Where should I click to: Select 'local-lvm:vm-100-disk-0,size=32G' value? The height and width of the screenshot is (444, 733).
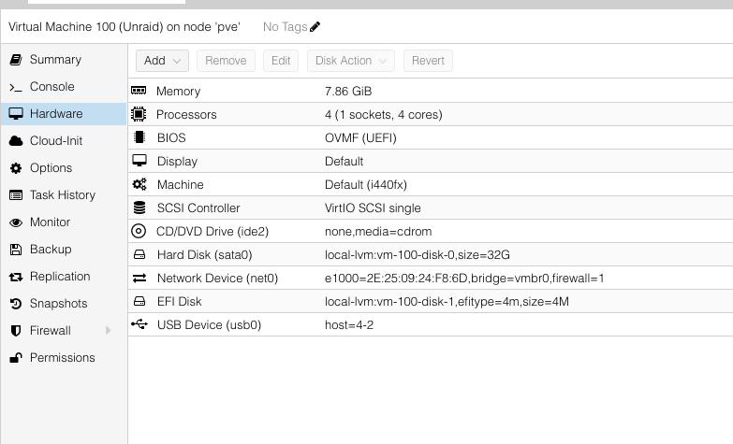point(417,254)
